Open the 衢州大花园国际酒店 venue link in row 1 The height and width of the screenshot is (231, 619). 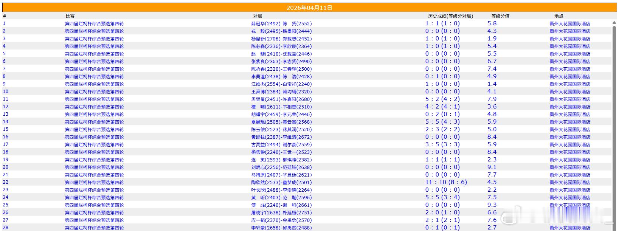coord(570,23)
